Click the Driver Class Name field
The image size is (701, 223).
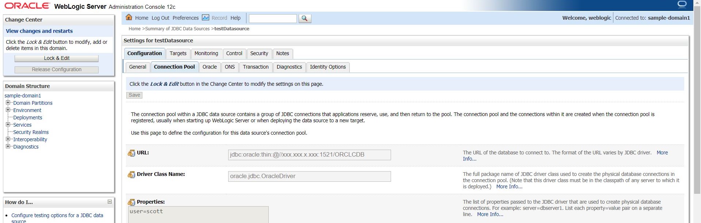pos(310,176)
